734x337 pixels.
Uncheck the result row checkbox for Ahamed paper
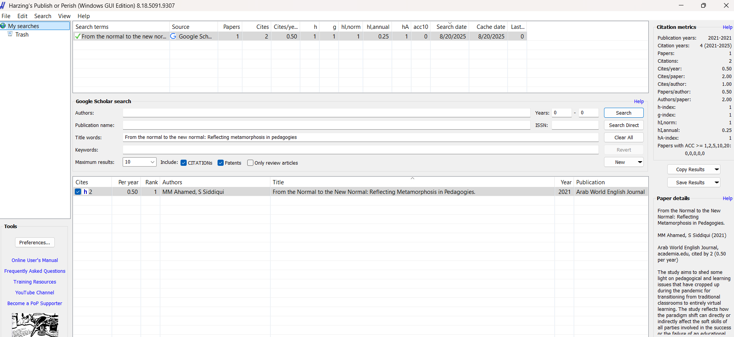click(78, 192)
